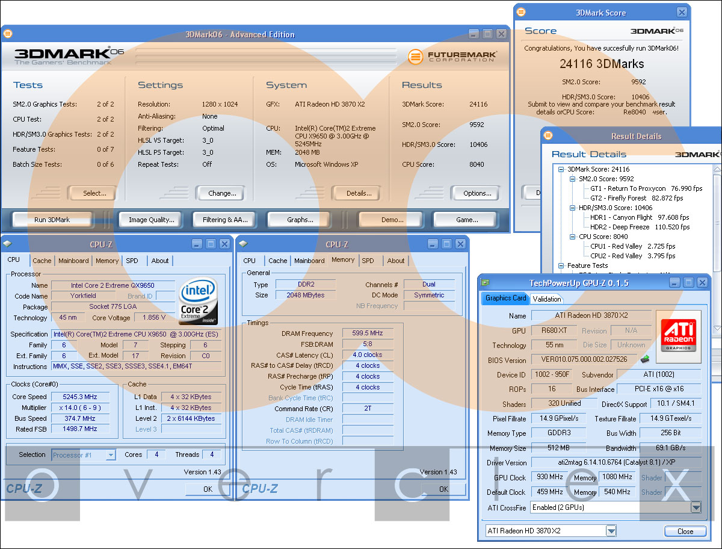The width and height of the screenshot is (722, 549).
Task: Click the BIOS save chip icon in GPU-Z
Action: [x=645, y=359]
